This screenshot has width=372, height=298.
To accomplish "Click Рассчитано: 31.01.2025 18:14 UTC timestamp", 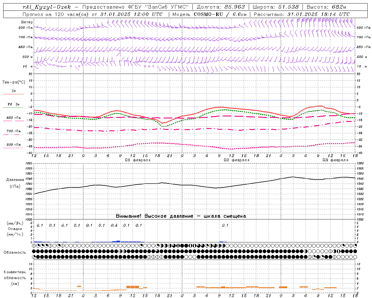I will [302, 14].
